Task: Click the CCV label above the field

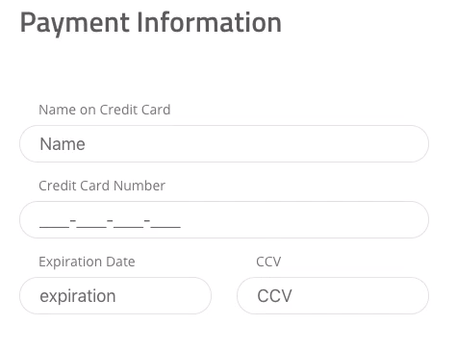Action: pos(268,262)
